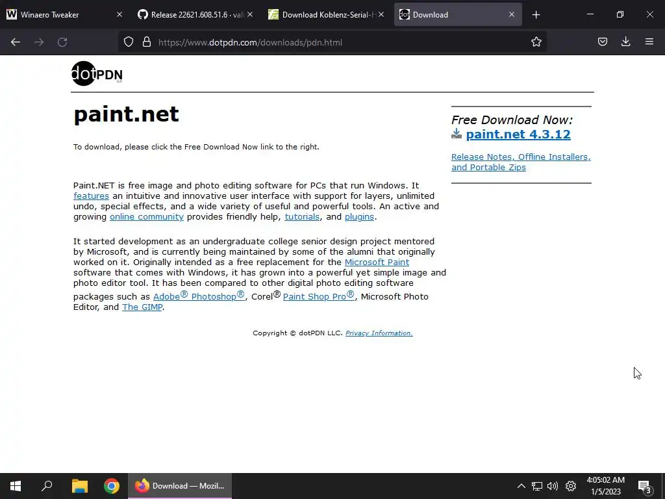This screenshot has width=665, height=499.
Task: Open the network status tray icon
Action: point(537,486)
